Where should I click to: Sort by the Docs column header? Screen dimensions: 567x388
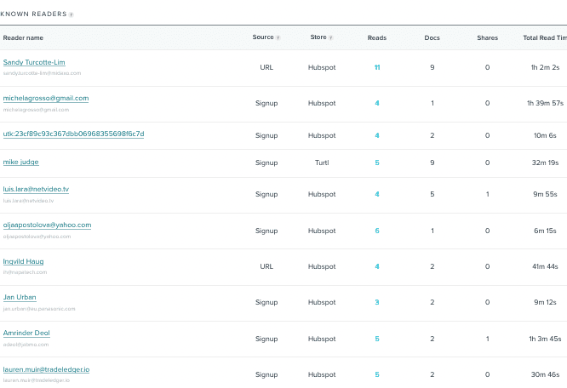432,37
